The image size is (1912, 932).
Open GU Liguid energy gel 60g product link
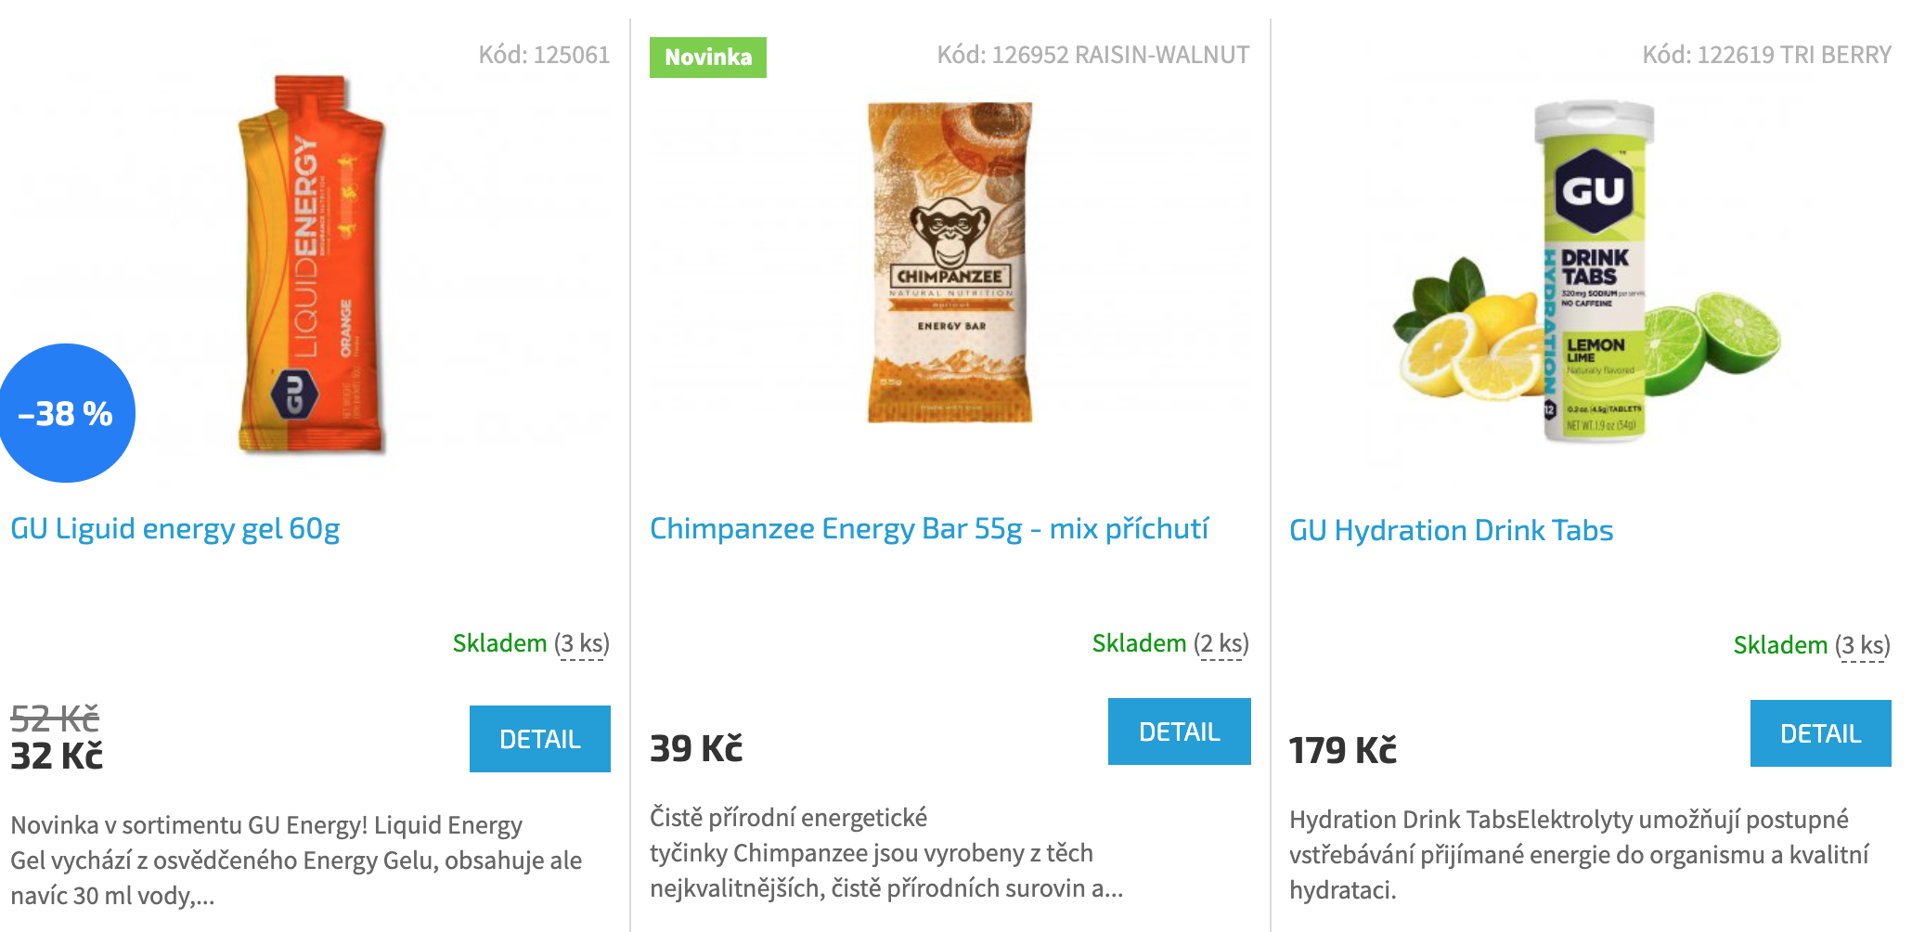(175, 528)
